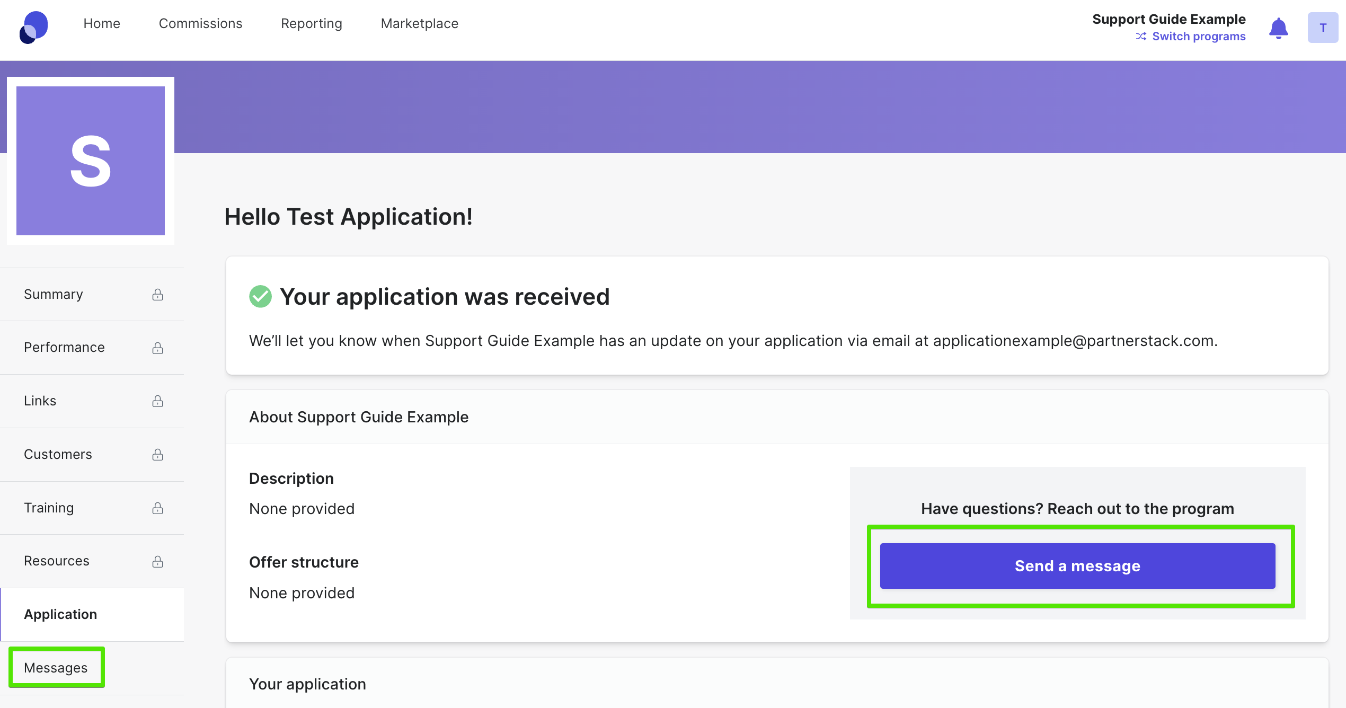Click the lock icon next to Links
1346x708 pixels.
[x=157, y=401]
